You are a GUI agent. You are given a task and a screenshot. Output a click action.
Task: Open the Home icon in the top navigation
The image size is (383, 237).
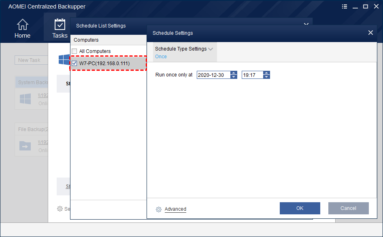23,24
